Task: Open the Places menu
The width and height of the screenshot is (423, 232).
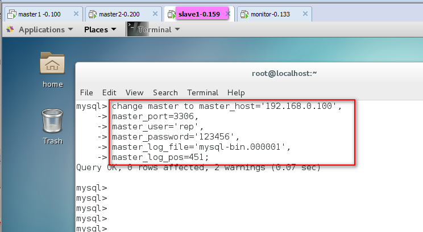Action: (96, 29)
